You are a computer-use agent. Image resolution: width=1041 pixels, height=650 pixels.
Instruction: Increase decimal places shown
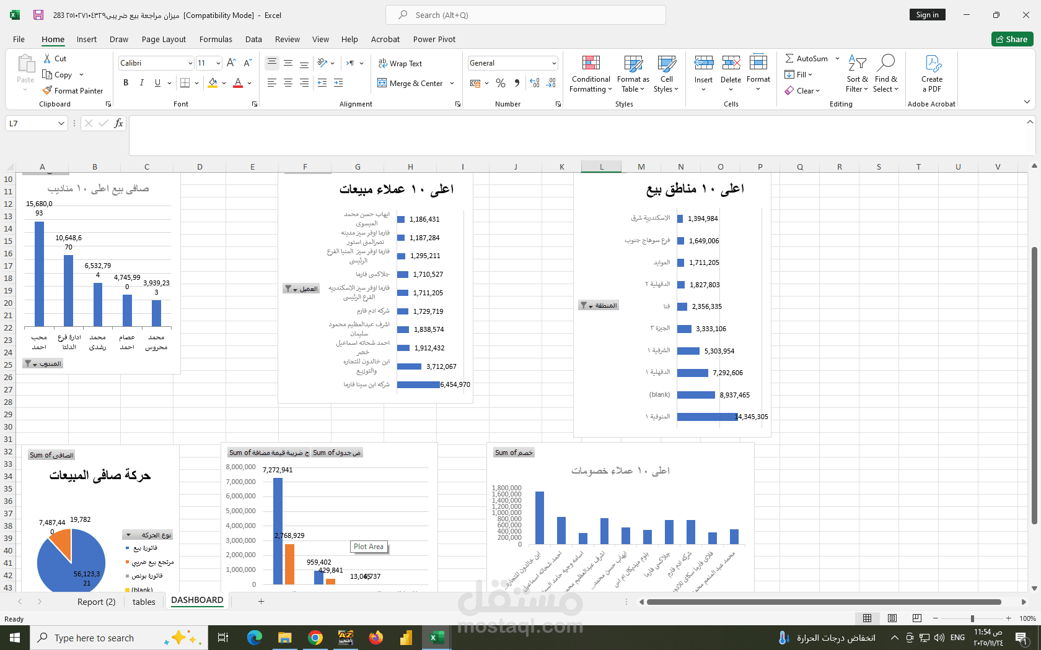tap(535, 83)
